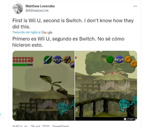This screenshot has width=148, height=127.
Task: Click the sword icon on green button
Action: [x=48, y=60]
